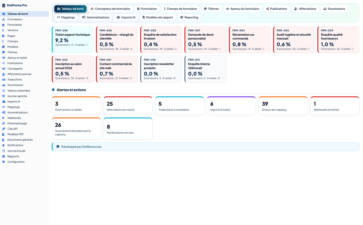
Task: Open the FRM-006 Candidature card
Action: 117,40
